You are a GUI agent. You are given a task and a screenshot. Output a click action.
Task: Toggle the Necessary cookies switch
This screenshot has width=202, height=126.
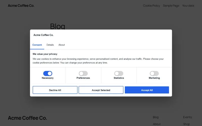pos(48,73)
